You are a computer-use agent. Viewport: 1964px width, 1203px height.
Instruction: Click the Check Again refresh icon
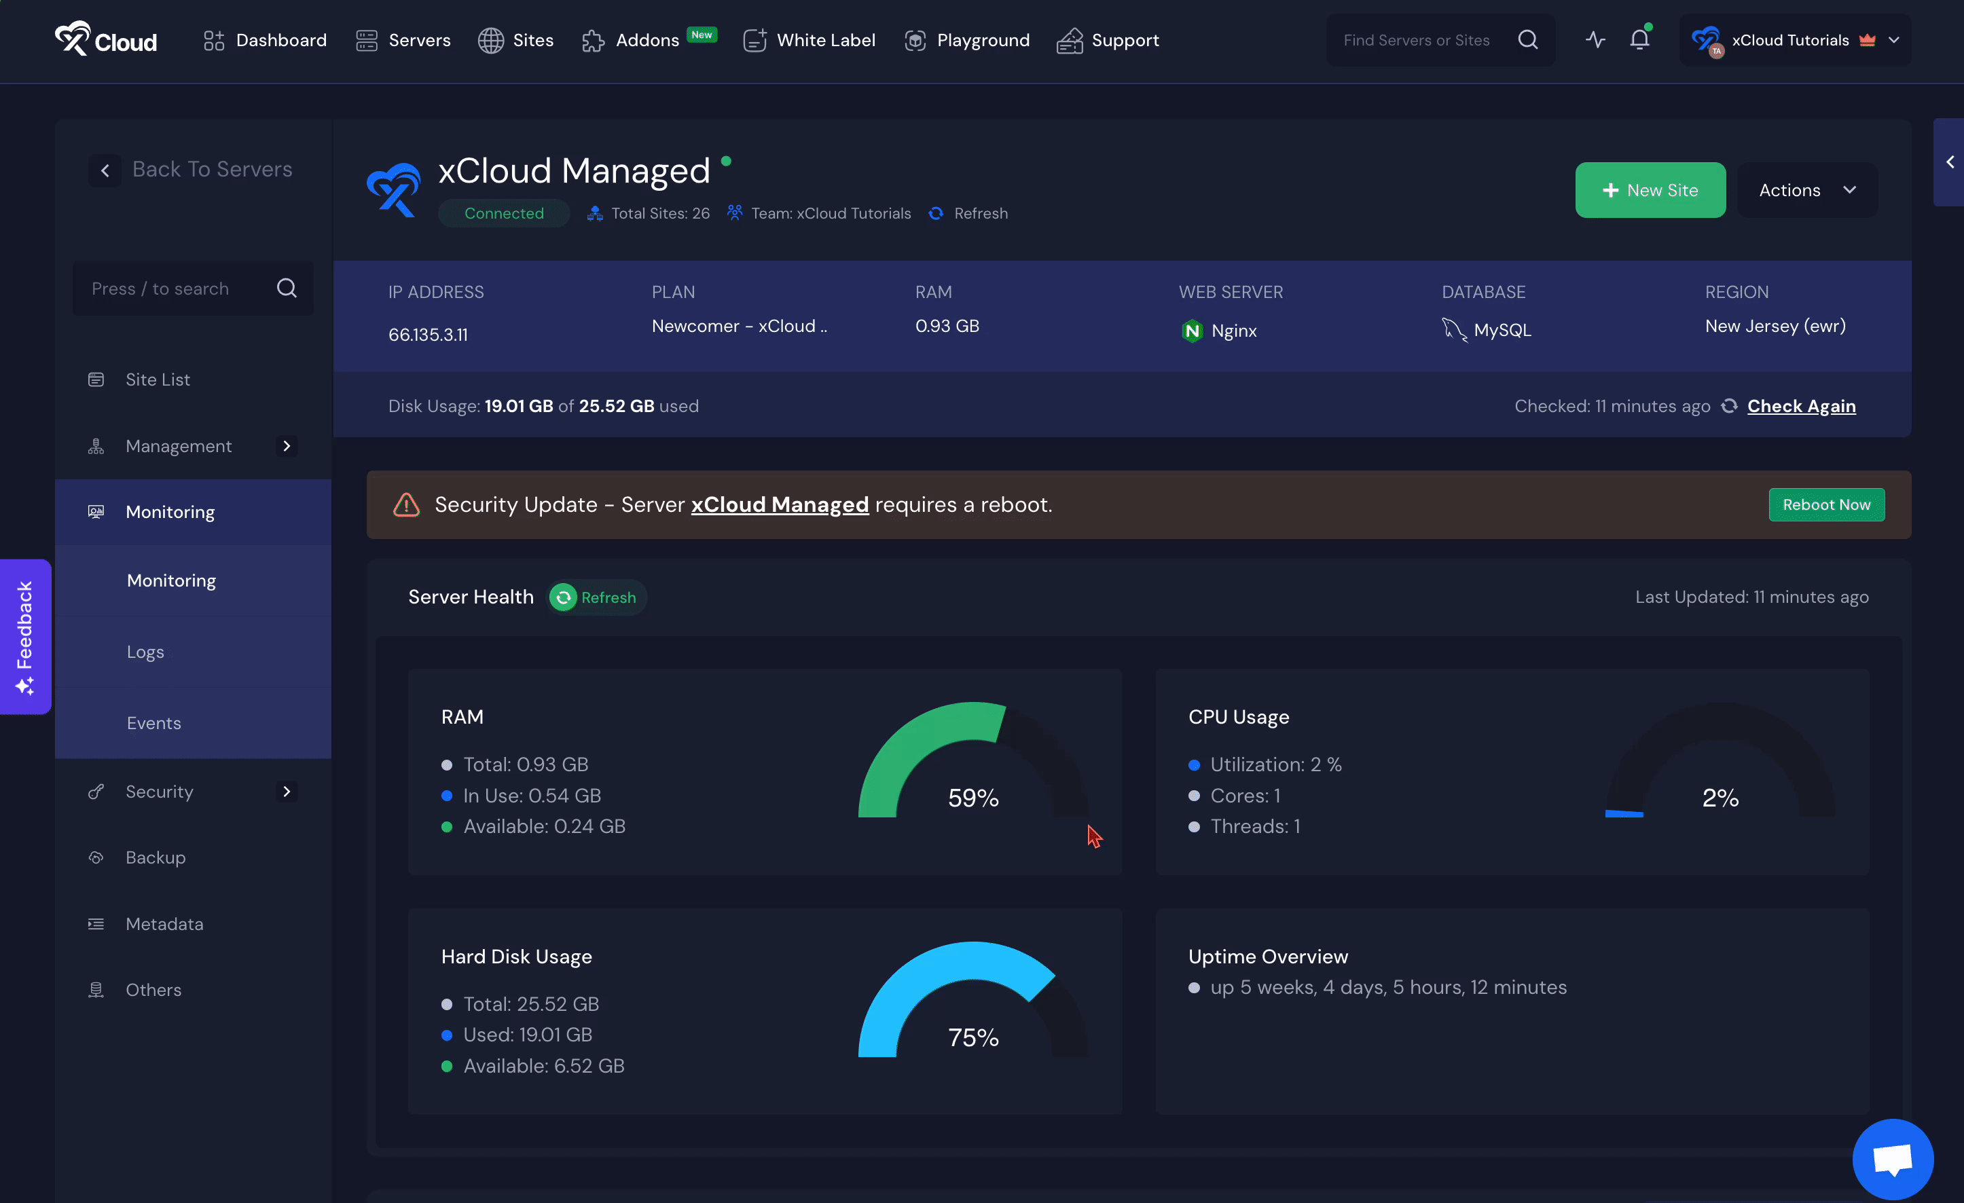1729,406
